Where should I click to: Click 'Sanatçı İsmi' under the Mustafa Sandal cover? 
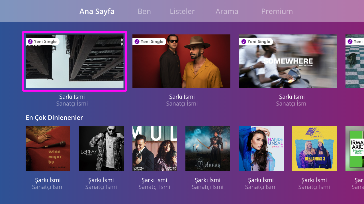(x=154, y=187)
